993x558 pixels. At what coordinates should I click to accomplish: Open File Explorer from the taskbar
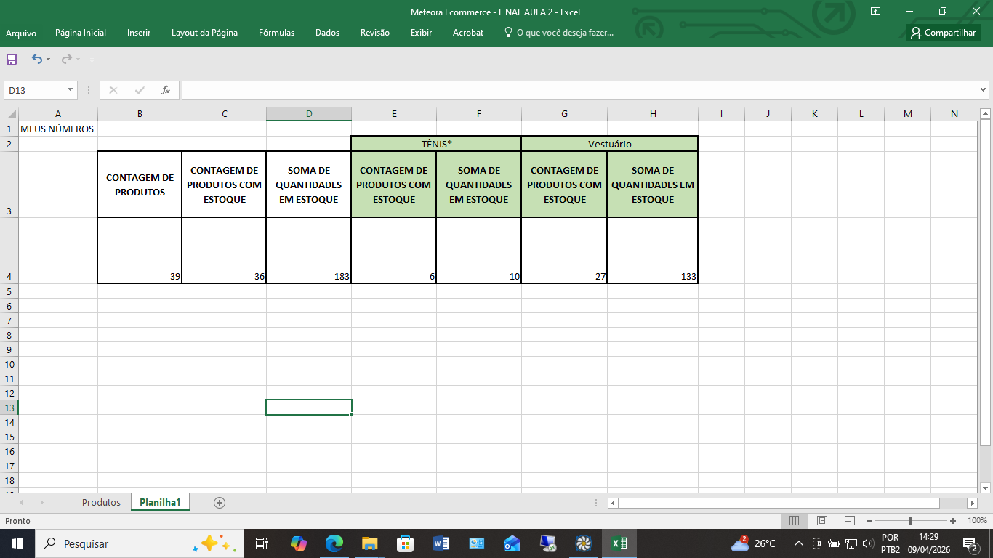[x=370, y=543]
